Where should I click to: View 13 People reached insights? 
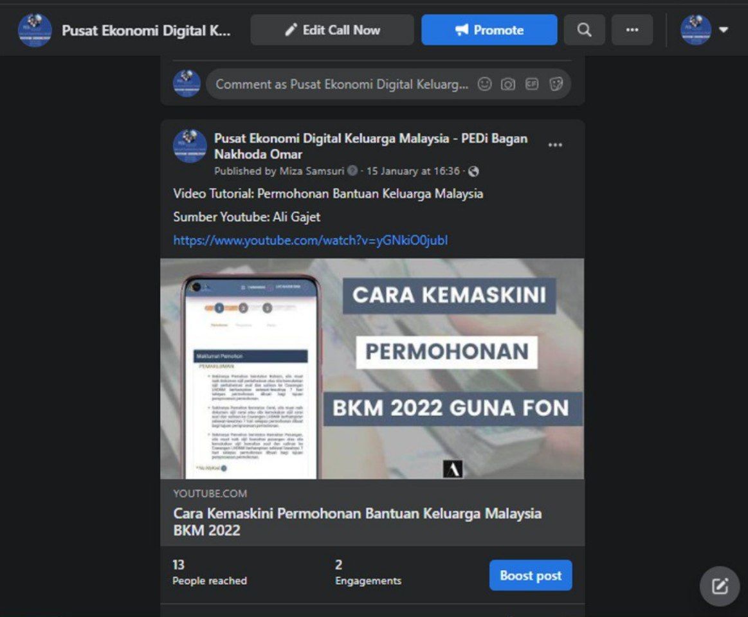210,572
